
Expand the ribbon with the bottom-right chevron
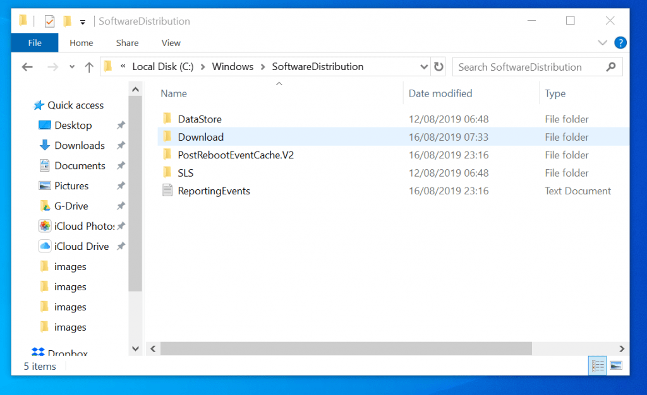(603, 42)
